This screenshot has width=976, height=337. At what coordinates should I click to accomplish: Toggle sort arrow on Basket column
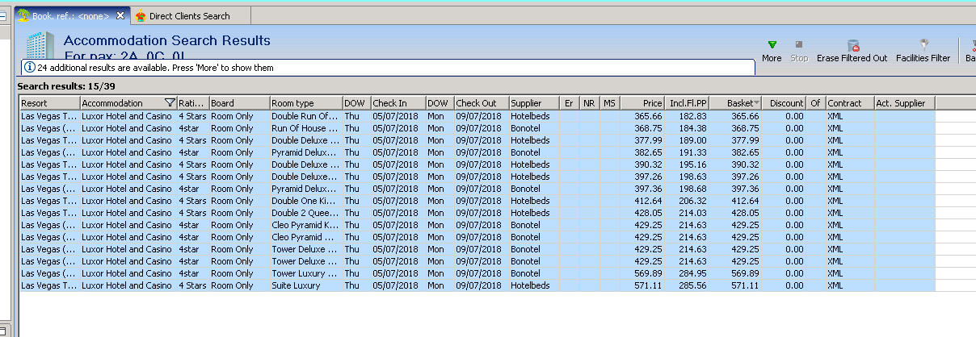pyautogui.click(x=755, y=103)
